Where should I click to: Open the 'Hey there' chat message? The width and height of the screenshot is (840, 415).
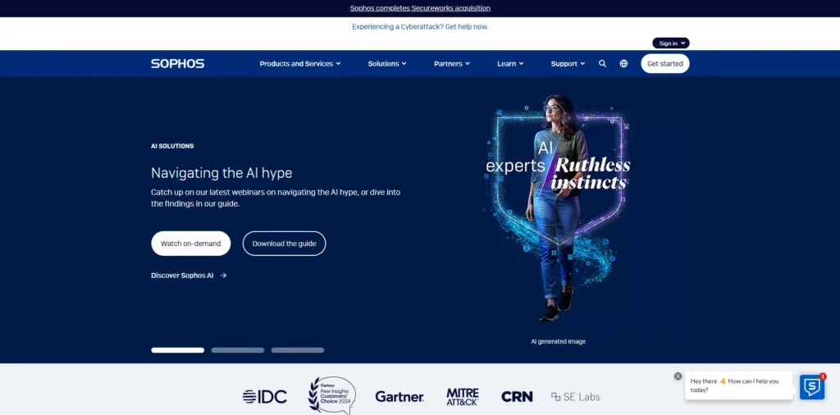click(739, 385)
